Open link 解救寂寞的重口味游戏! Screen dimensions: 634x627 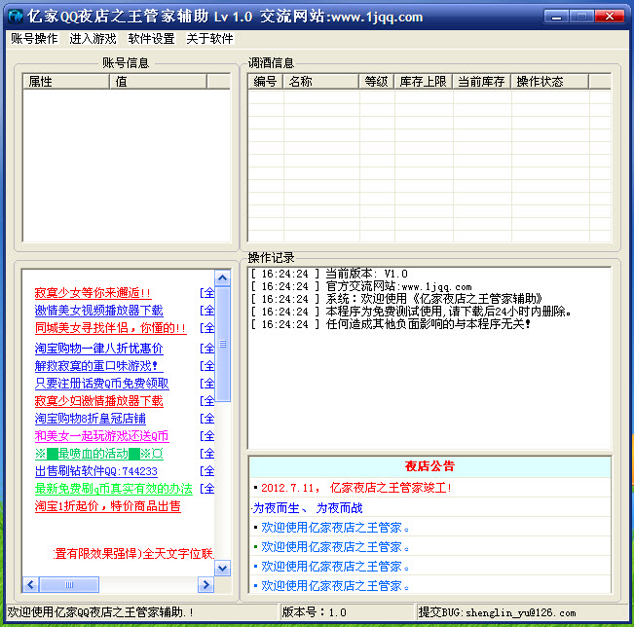point(99,366)
